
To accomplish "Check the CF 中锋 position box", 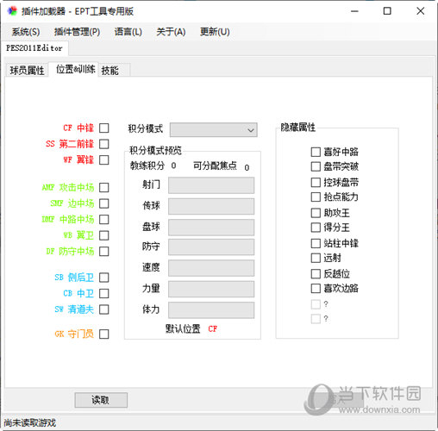I will 104,128.
